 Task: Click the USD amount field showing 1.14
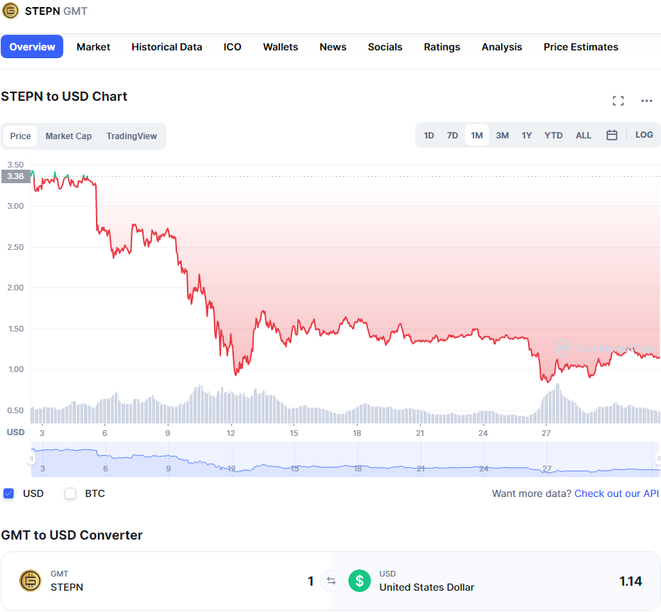[630, 581]
